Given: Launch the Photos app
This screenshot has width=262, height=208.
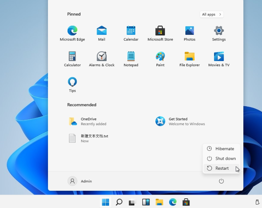Looking at the screenshot, I should [190, 31].
